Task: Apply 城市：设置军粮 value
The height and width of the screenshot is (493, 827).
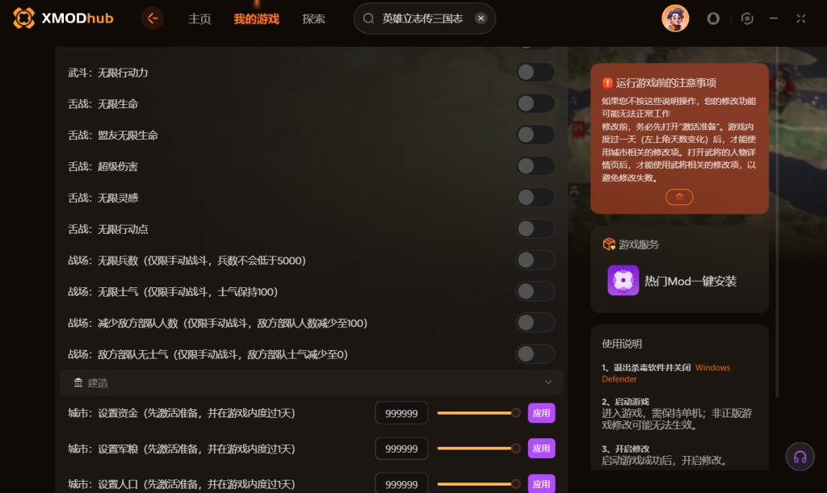Action: [541, 449]
